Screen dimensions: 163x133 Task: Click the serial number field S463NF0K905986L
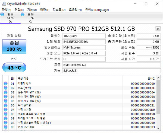(x=84, y=42)
